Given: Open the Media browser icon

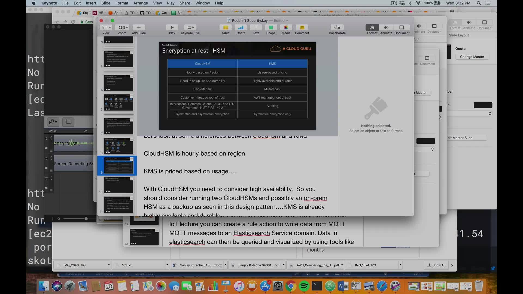Looking at the screenshot, I should (x=286, y=27).
